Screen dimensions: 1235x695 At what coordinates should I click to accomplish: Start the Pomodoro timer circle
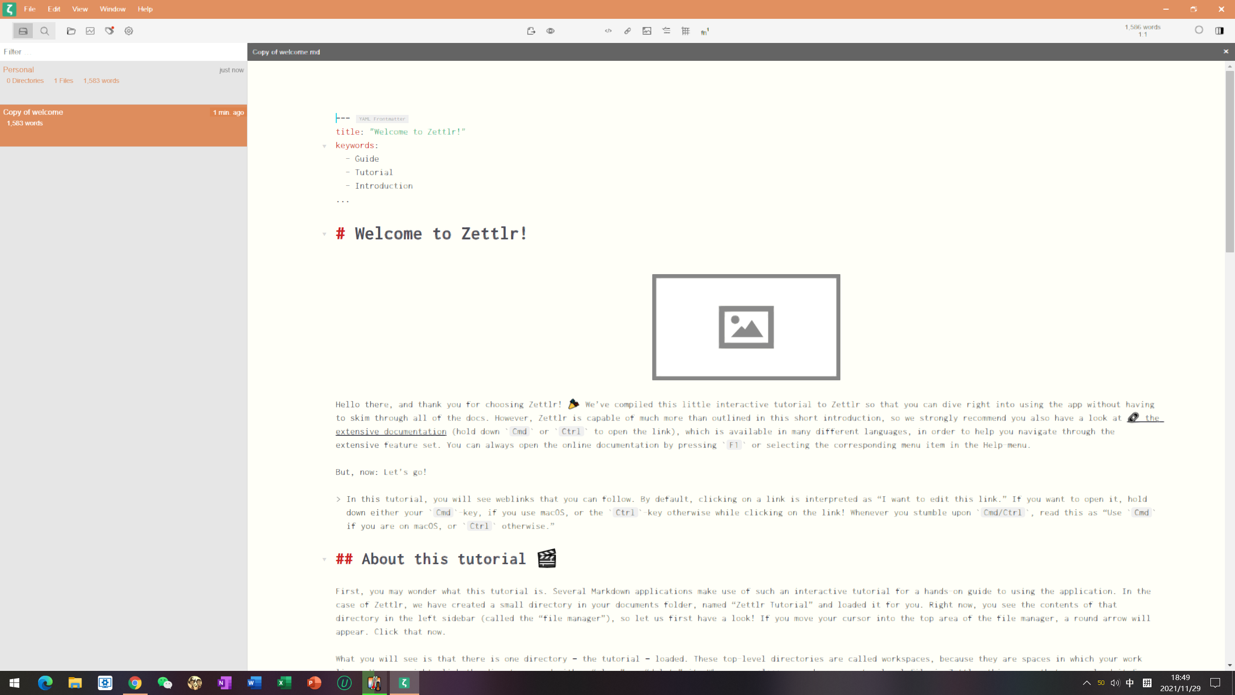(1199, 30)
